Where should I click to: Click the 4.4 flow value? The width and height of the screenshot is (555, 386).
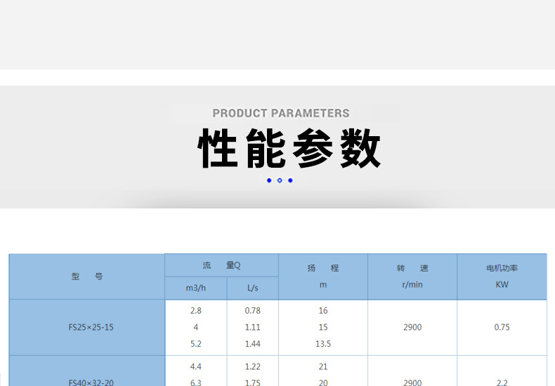coord(196,367)
